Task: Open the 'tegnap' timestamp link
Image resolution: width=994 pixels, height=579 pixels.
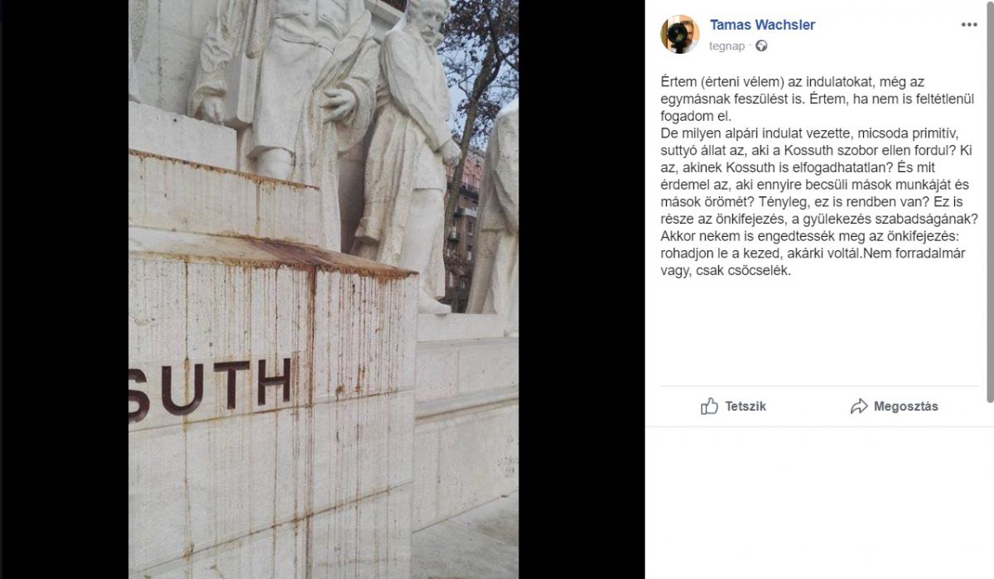Action: (x=726, y=46)
